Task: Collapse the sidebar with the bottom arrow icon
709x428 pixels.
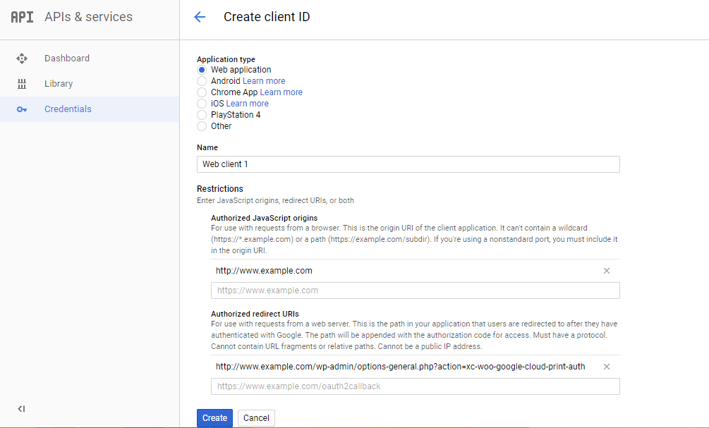Action: pyautogui.click(x=21, y=409)
